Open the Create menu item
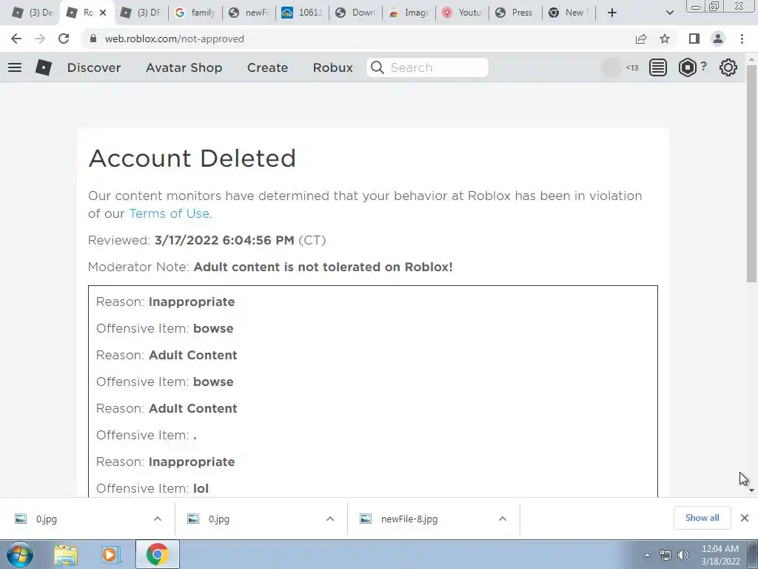Viewport: 758px width, 569px height. tap(267, 67)
